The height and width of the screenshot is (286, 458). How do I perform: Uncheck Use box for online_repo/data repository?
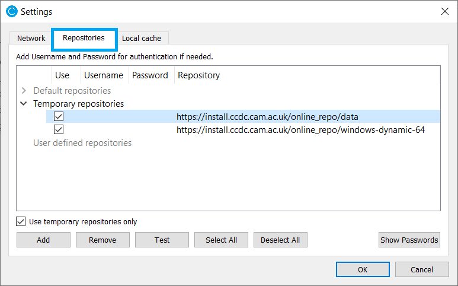tap(59, 117)
